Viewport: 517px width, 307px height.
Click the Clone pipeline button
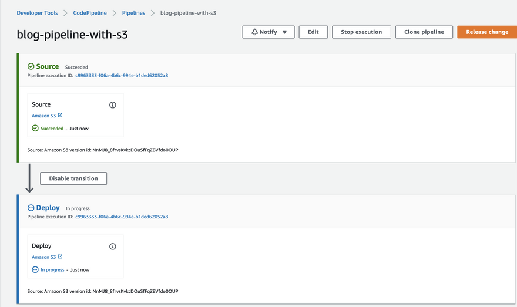424,32
